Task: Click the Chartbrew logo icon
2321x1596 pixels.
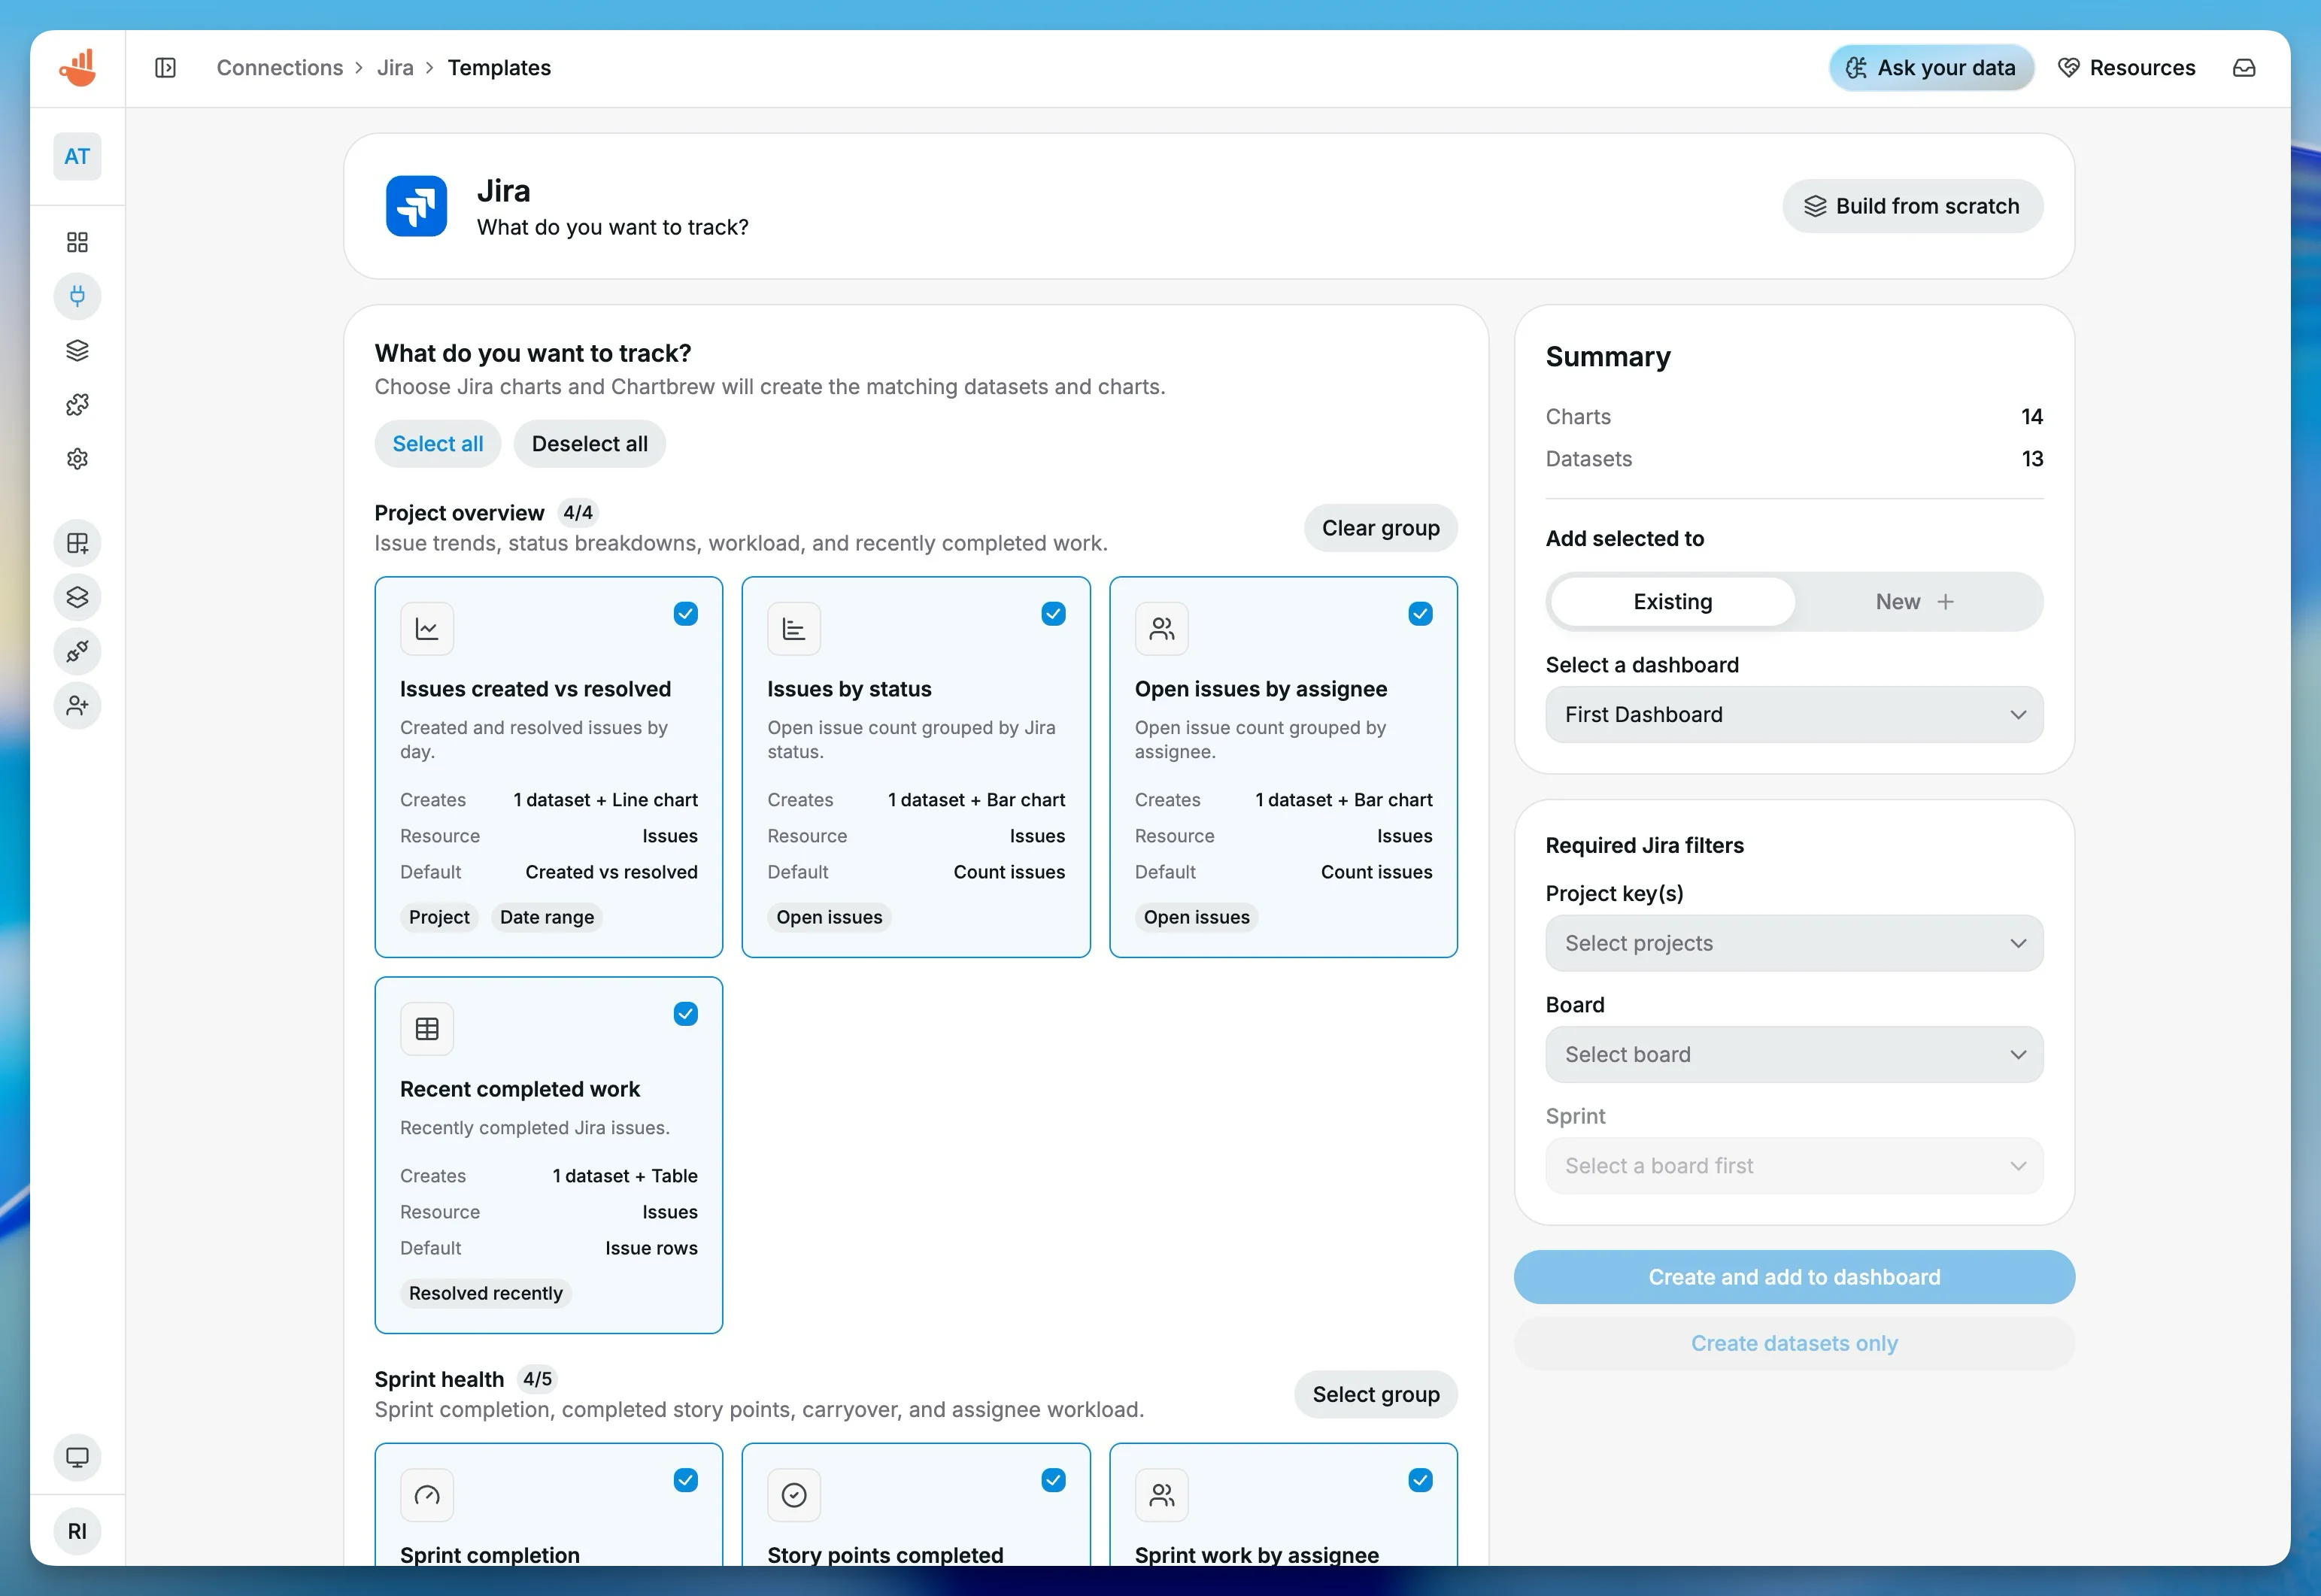Action: pyautogui.click(x=77, y=67)
